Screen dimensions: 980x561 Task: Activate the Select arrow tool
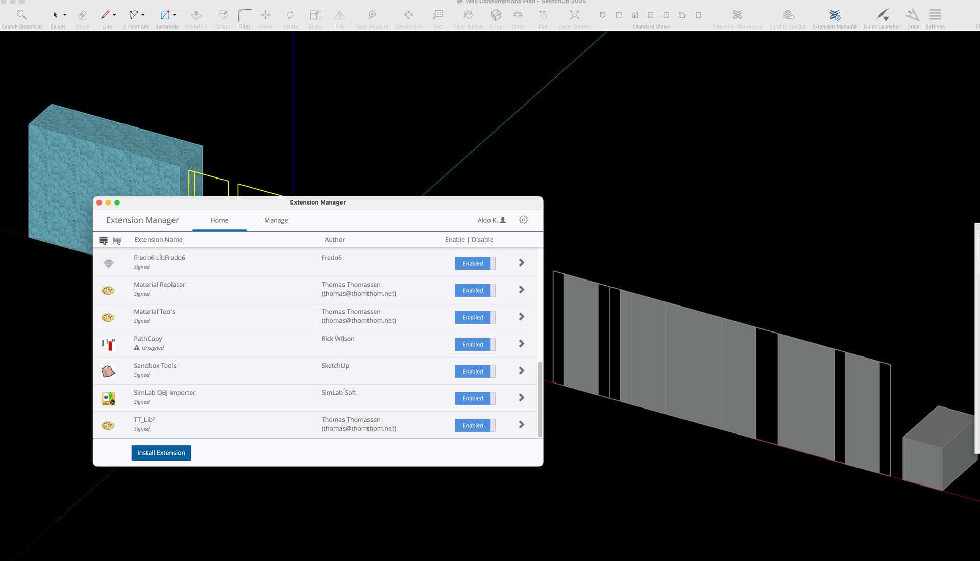(55, 15)
